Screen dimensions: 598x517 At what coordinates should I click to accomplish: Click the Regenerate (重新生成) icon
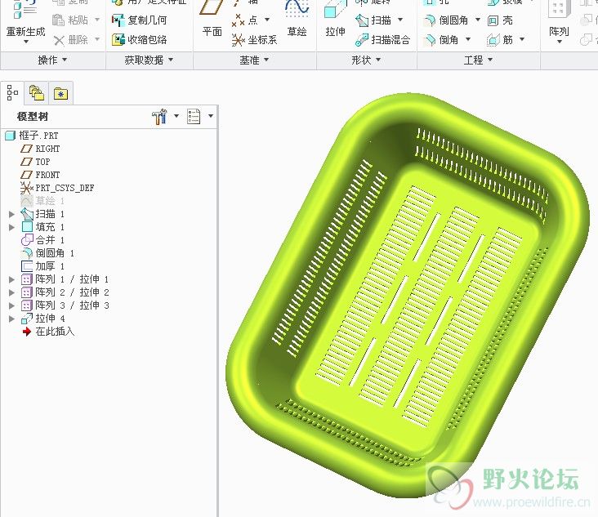[x=25, y=11]
